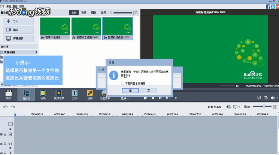Click the 00:00:24.9 timeline ruler mark
Screen dimensions: 279x155
click(x=104, y=114)
